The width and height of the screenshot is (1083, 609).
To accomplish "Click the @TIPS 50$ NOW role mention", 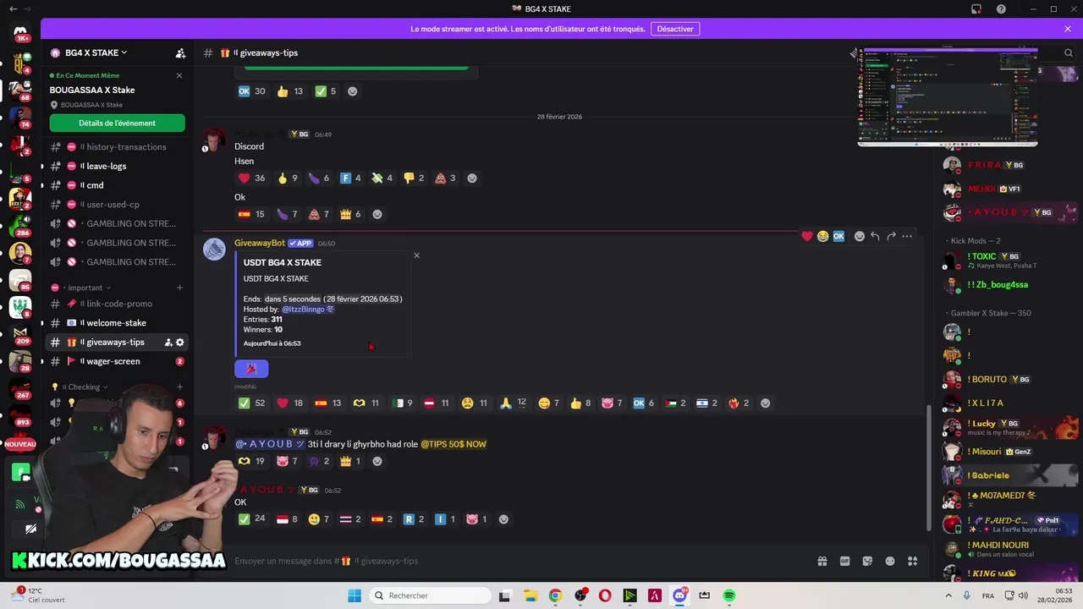I will coord(454,444).
